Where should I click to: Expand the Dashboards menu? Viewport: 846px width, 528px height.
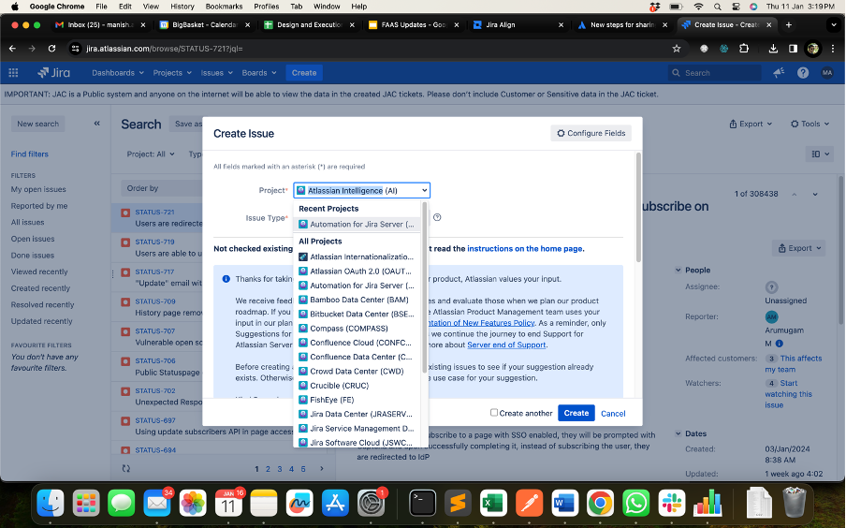click(x=118, y=72)
